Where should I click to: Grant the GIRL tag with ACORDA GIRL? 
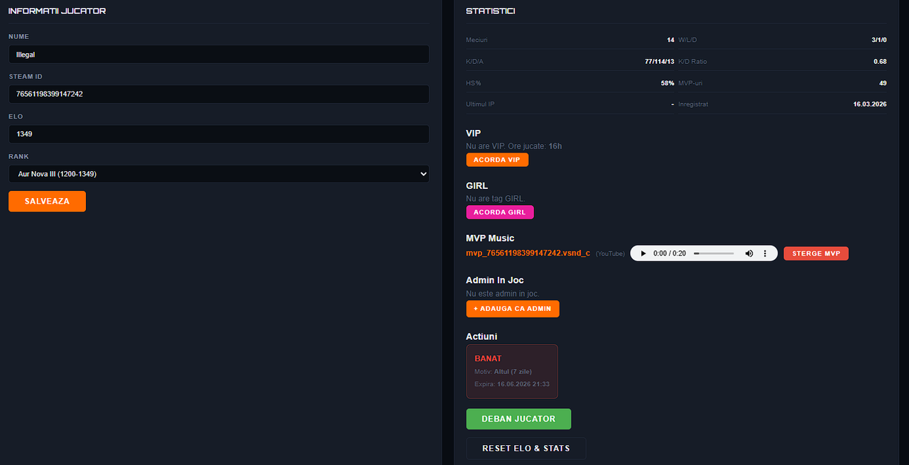point(500,212)
